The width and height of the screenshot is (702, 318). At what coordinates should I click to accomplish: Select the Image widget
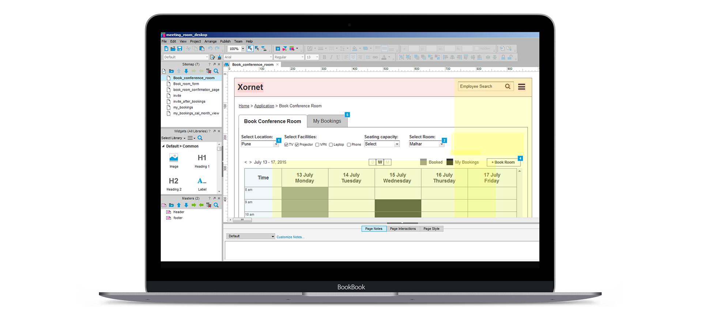point(174,161)
